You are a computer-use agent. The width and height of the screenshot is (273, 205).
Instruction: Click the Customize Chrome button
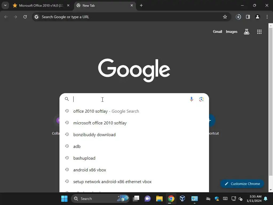[242, 184]
